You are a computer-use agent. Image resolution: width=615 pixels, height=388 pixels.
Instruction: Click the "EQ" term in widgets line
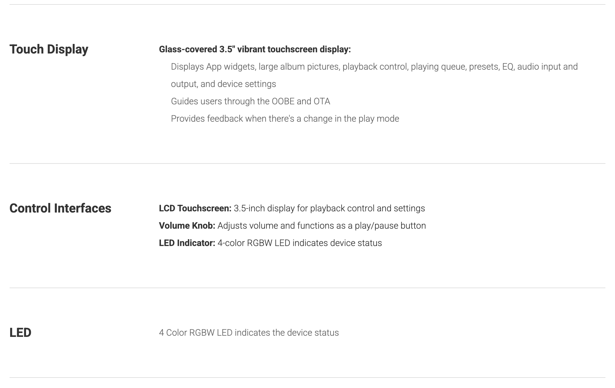pyautogui.click(x=508, y=67)
